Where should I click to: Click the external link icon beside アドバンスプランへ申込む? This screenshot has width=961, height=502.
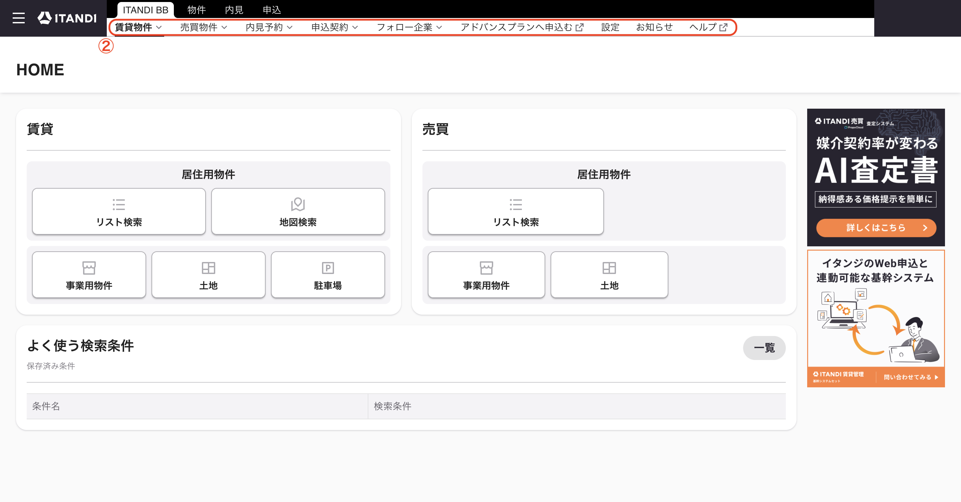(x=580, y=28)
